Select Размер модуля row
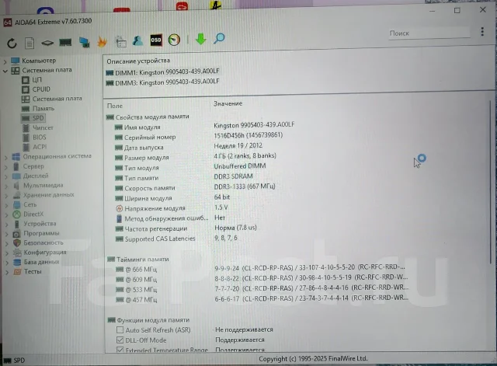The height and width of the screenshot is (366, 497). 196,157
